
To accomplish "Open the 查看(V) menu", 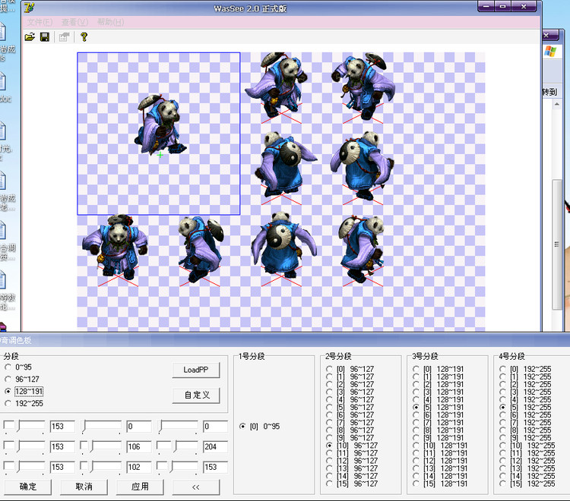I will tap(74, 23).
